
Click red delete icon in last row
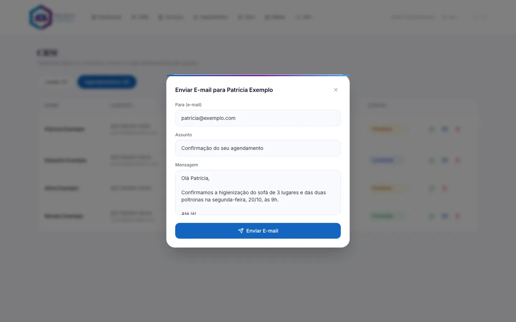coord(458,216)
